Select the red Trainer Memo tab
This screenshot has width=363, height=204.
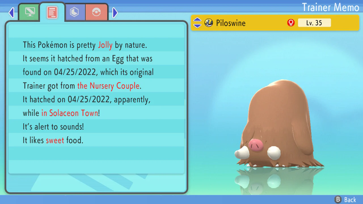(52, 12)
